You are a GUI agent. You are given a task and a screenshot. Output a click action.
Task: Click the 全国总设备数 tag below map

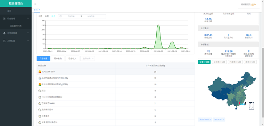pyautogui.click(x=205, y=120)
